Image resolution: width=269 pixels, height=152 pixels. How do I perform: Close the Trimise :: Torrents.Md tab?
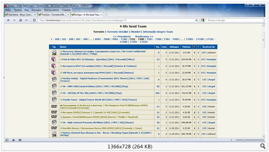[x=68, y=15]
